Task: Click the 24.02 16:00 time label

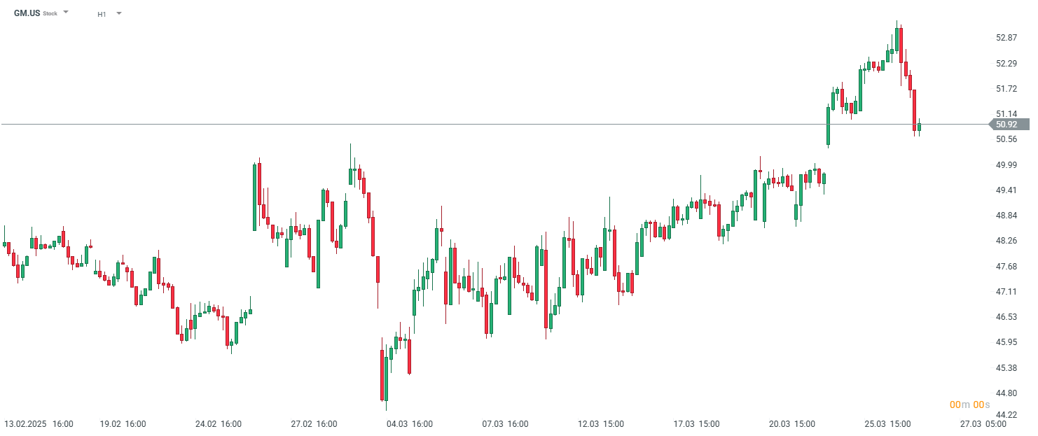Action: pos(218,424)
